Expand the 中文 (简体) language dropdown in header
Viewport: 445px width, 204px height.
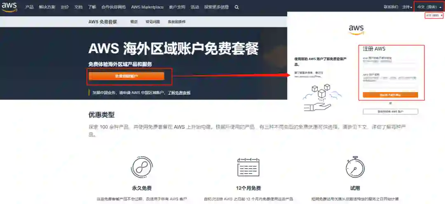coord(429,7)
